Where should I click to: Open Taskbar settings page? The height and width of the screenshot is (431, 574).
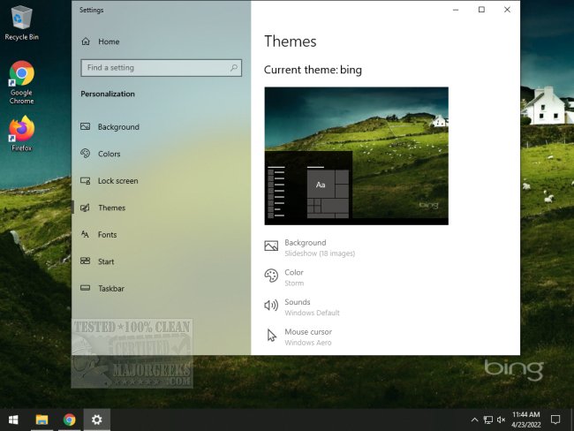point(161,288)
